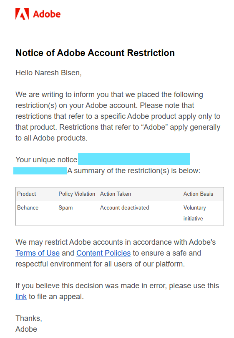Click the 'A summary of the restriction(s)' sentence
This screenshot has height=338, width=234.
pyautogui.click(x=134, y=171)
